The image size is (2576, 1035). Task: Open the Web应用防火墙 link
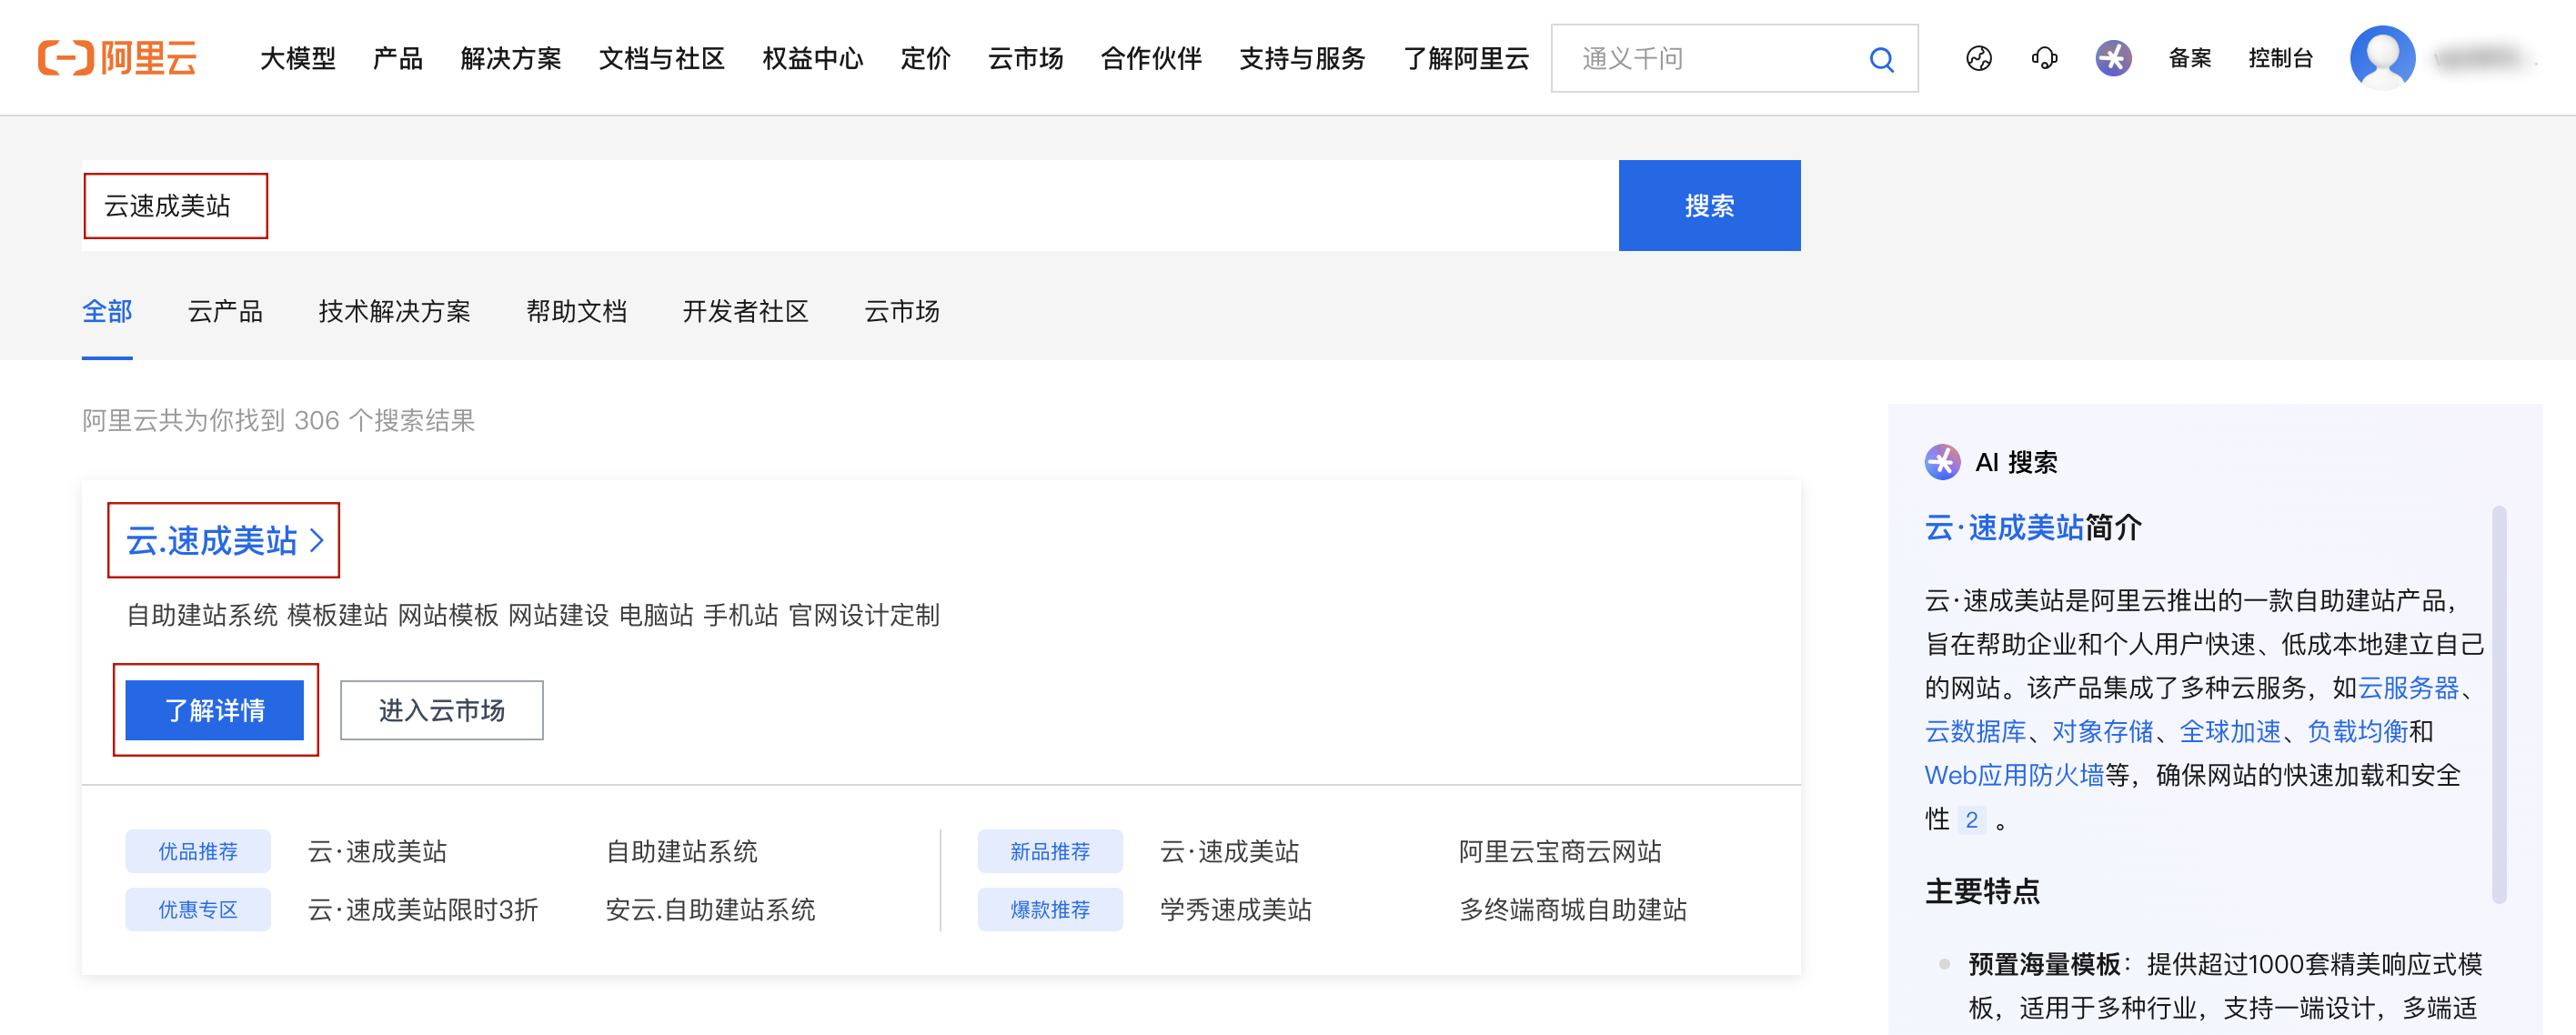tap(2015, 776)
